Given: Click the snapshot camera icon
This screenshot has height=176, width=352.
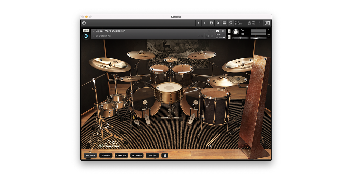Looking at the screenshot, I should (217, 31).
